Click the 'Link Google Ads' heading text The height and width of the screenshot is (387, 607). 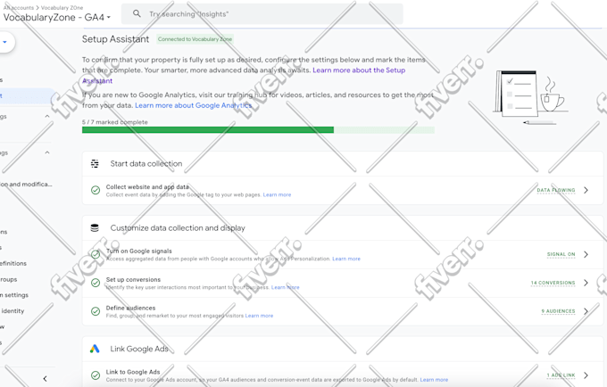[x=139, y=349]
